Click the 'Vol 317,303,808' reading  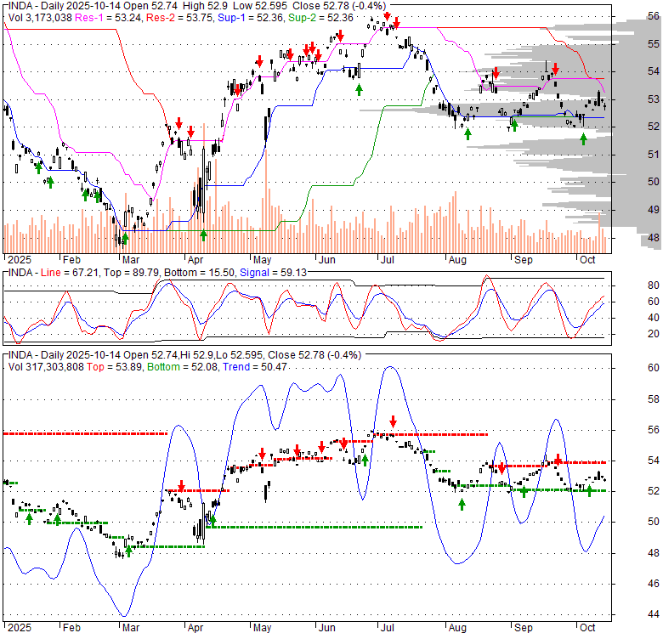tap(46, 367)
